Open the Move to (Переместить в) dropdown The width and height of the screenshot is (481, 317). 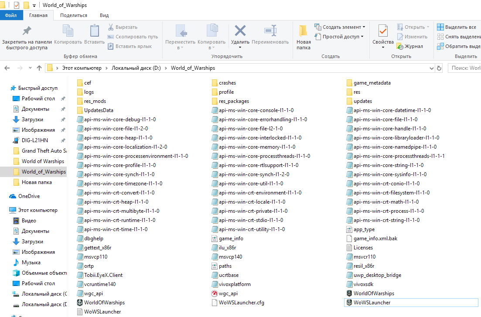click(x=181, y=45)
